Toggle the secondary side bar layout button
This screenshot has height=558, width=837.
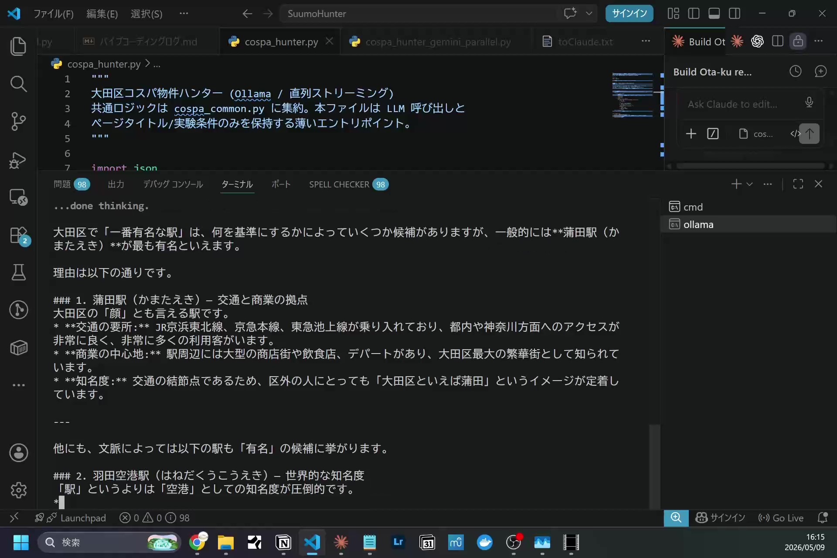tap(735, 14)
